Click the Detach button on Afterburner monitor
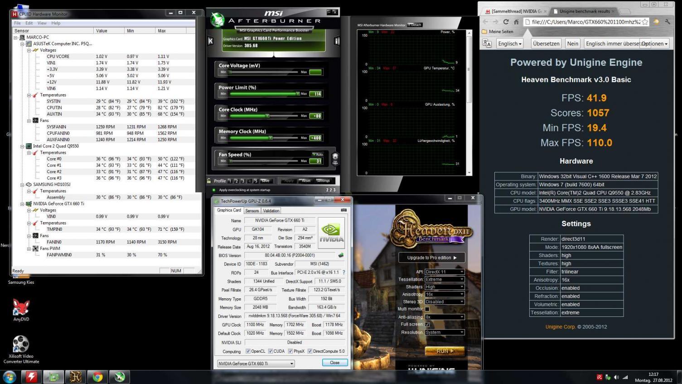The image size is (682, 384). coord(415,25)
